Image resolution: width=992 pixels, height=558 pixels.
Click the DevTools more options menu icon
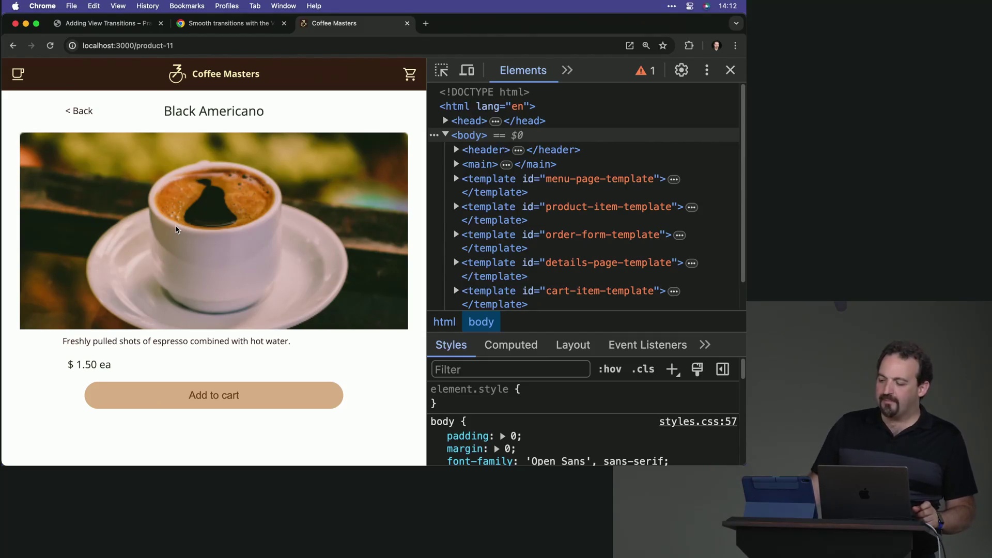[x=706, y=70]
